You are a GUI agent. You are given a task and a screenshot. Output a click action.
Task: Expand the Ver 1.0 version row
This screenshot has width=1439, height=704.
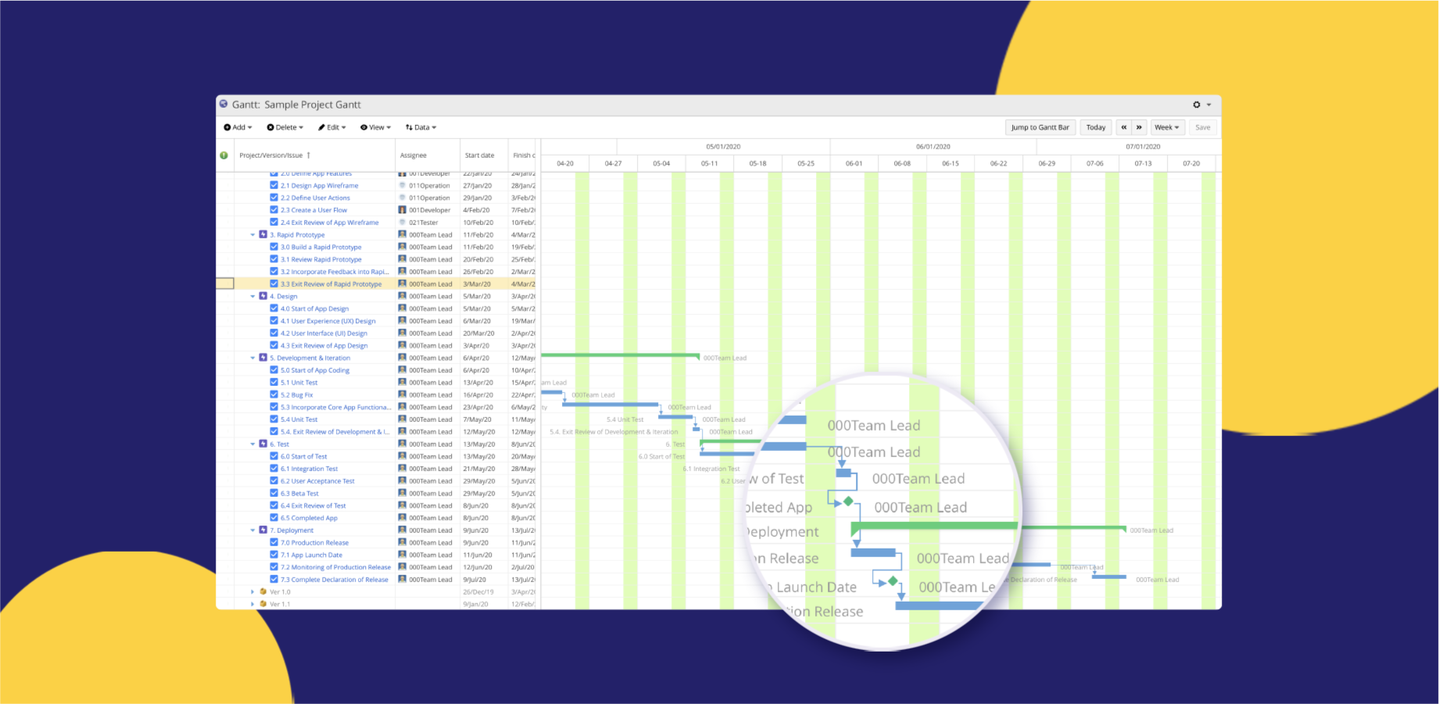[x=252, y=592]
